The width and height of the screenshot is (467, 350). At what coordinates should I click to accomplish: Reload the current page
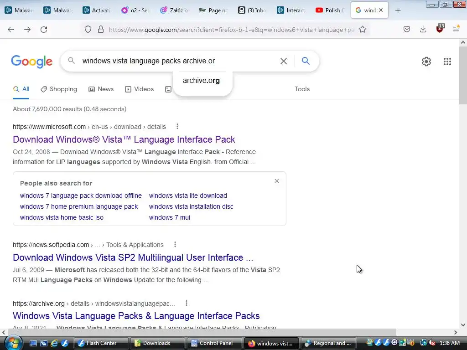[44, 30]
